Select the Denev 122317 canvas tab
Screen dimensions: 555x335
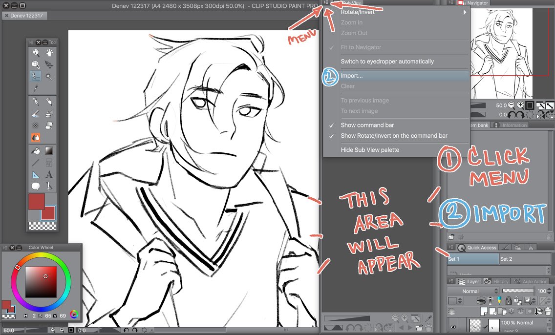coord(24,16)
